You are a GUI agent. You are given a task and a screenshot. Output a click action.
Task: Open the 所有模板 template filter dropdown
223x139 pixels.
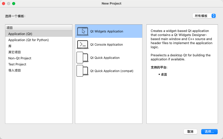coord(204,16)
